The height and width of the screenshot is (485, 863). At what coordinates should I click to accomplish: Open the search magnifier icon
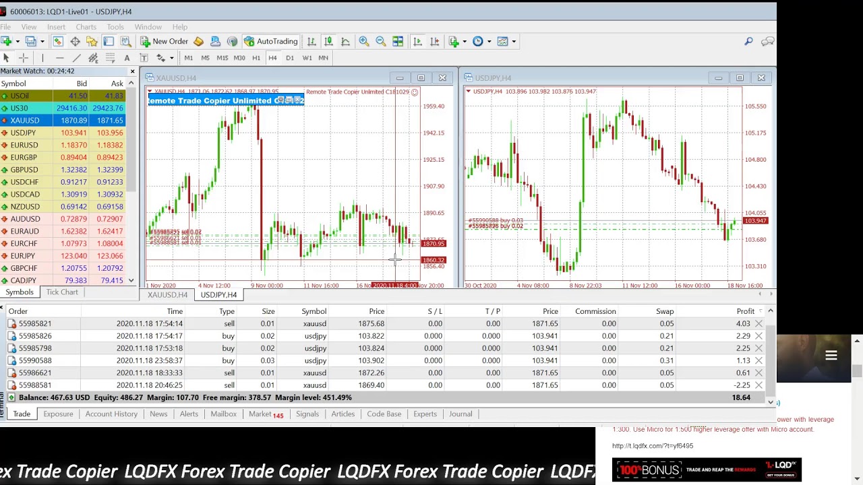(x=748, y=42)
